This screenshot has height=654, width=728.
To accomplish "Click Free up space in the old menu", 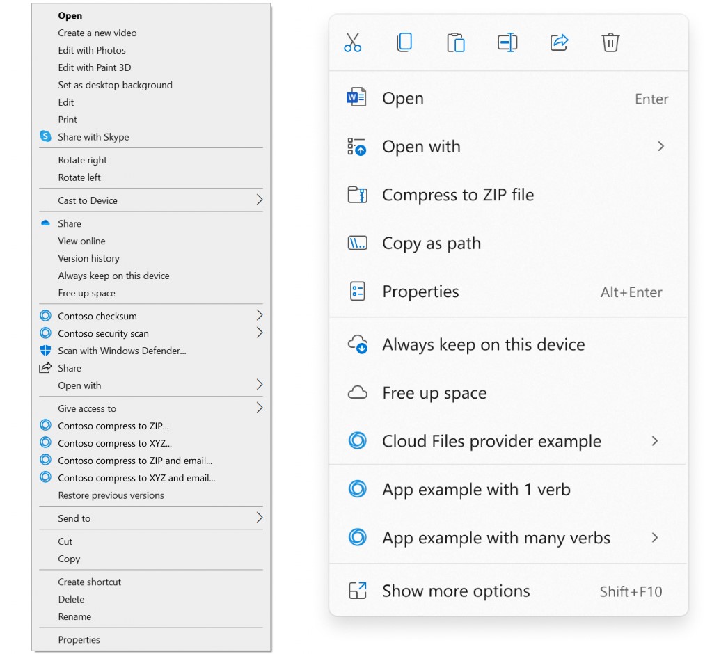I will click(x=86, y=293).
